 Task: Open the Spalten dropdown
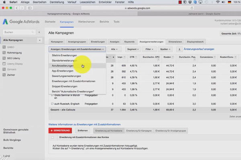(165, 49)
